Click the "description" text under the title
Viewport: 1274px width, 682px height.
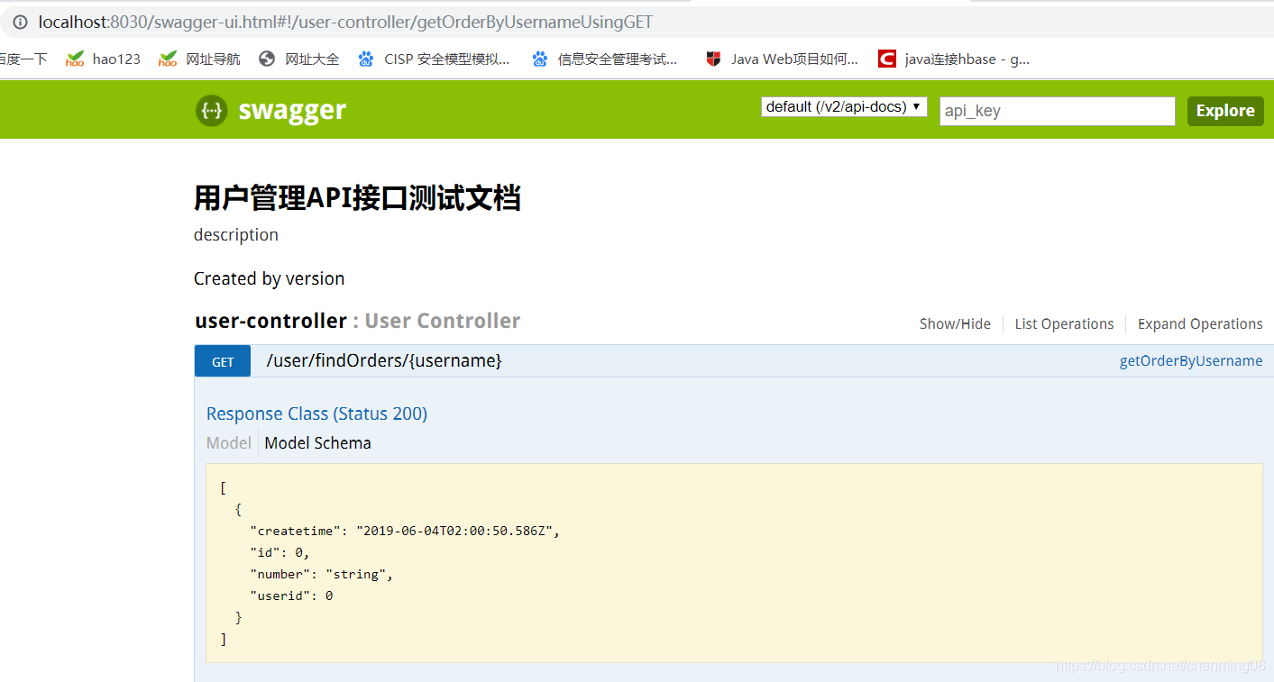coord(236,234)
